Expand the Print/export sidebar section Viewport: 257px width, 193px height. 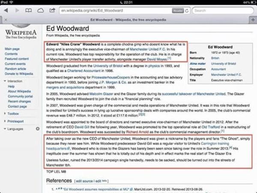click(x=14, y=121)
